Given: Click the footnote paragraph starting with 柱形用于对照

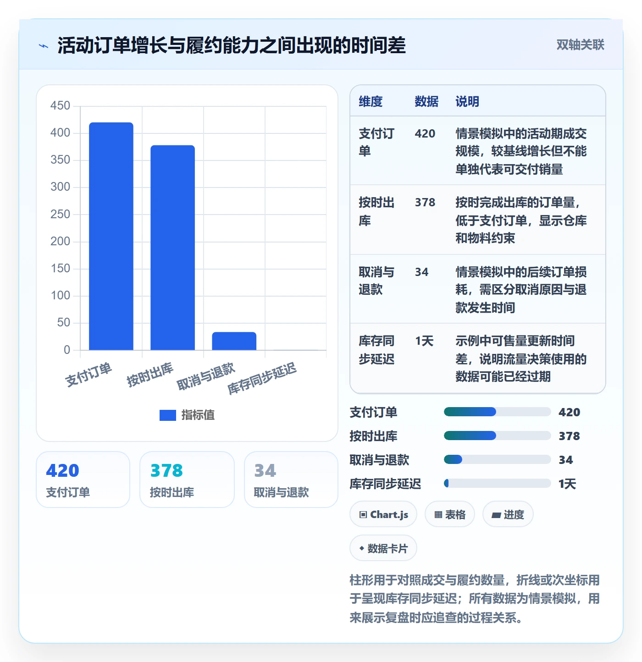Looking at the screenshot, I should [x=475, y=599].
